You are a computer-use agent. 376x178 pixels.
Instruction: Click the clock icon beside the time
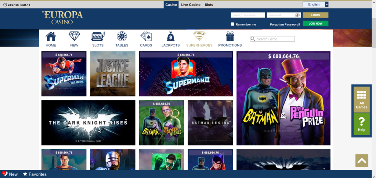[5, 4]
